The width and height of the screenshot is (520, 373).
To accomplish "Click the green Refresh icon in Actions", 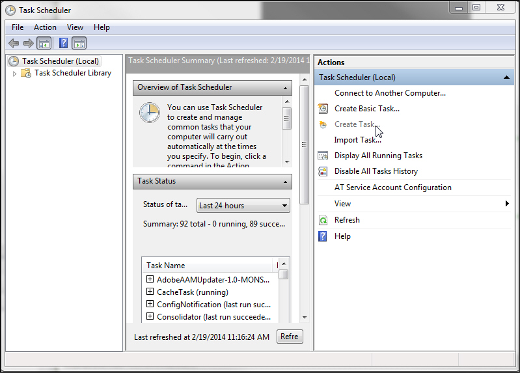I will (323, 220).
